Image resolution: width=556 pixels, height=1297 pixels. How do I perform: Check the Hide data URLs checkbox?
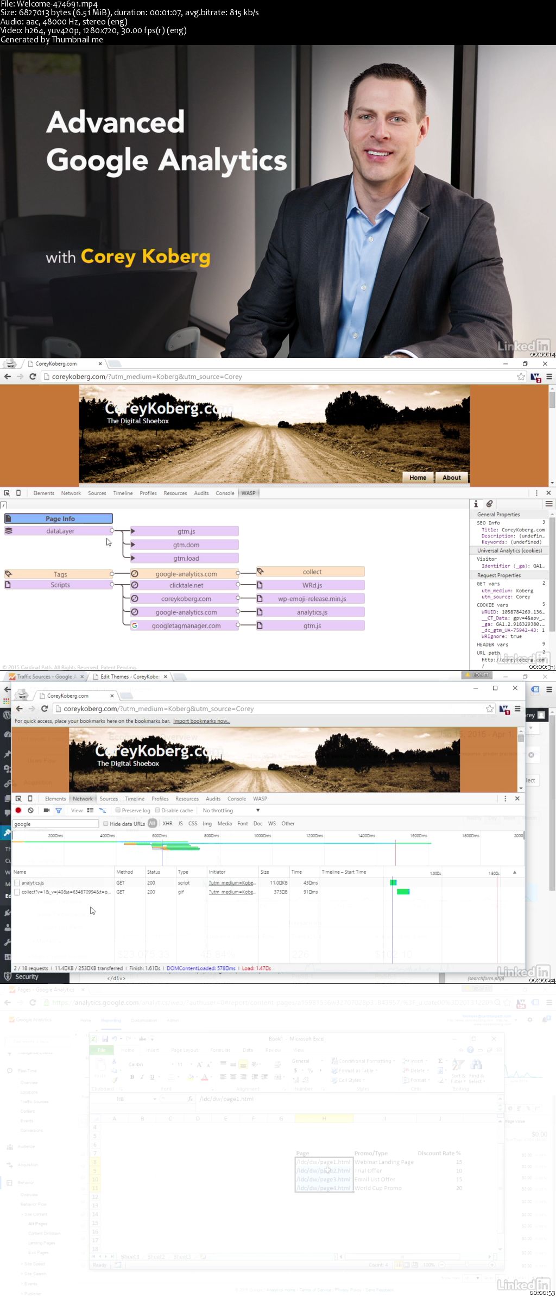coord(105,823)
